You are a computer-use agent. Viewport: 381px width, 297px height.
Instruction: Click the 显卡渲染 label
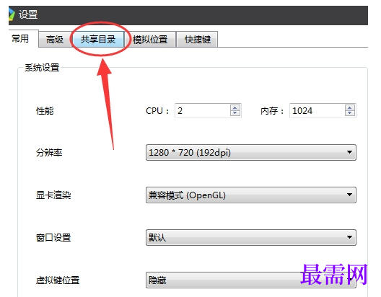tap(53, 195)
